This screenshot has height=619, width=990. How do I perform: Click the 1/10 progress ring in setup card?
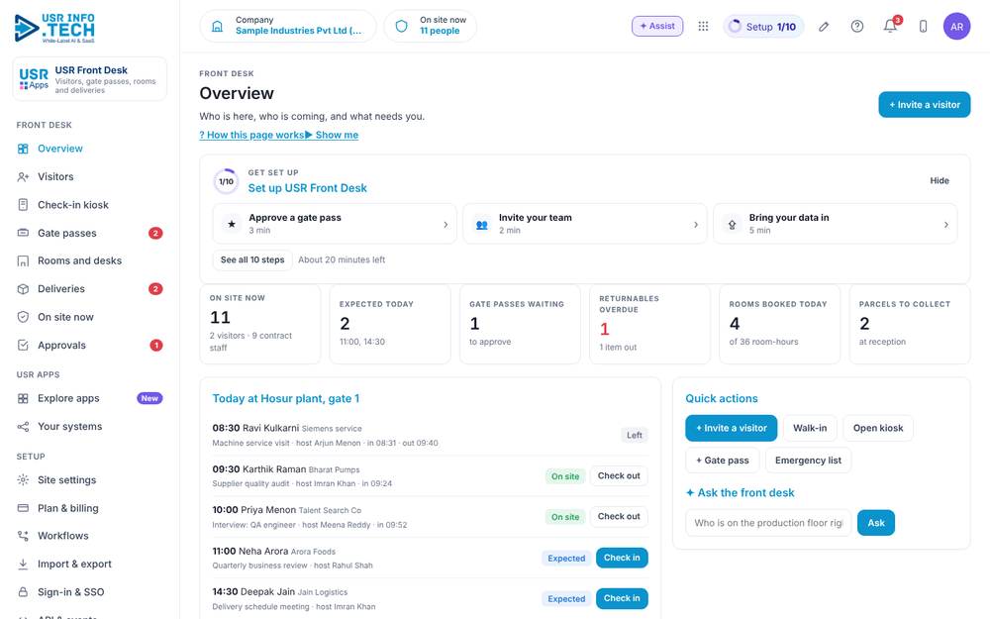(226, 181)
